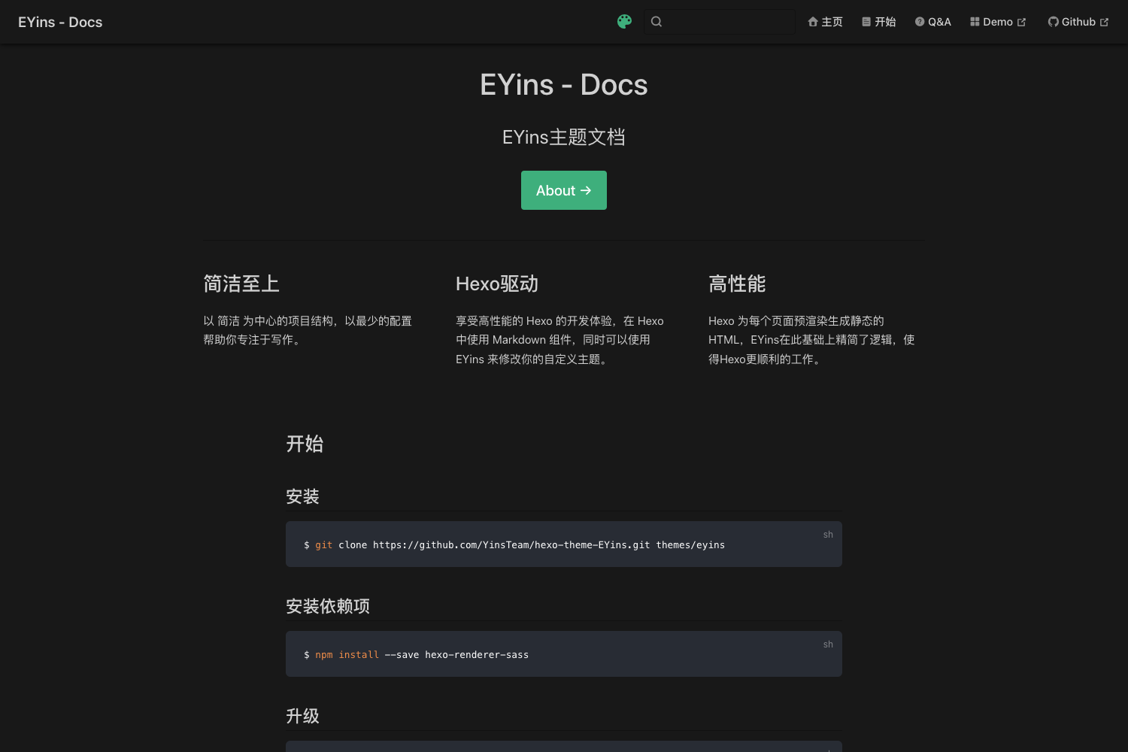The height and width of the screenshot is (752, 1128).
Task: Click the EYins - Docs site title in navbar
Action: [60, 22]
